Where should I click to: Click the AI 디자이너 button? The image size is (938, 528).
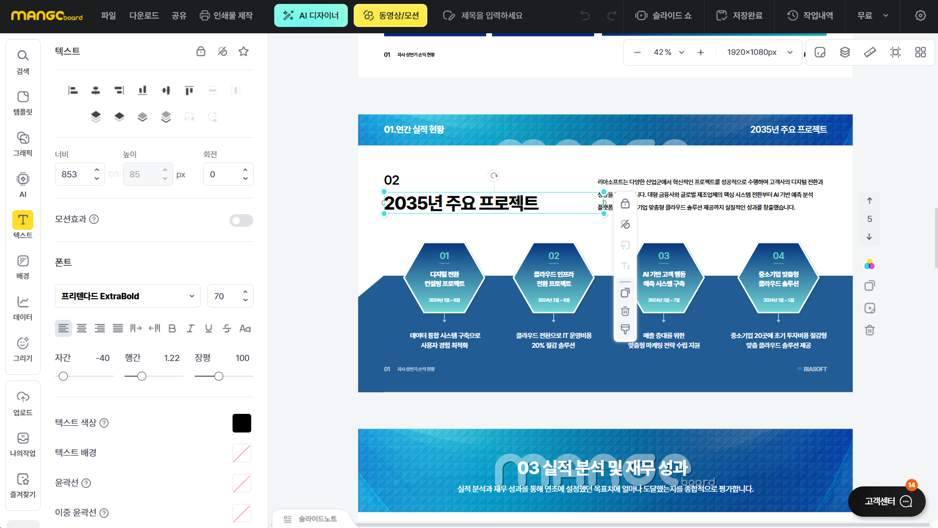pos(311,16)
